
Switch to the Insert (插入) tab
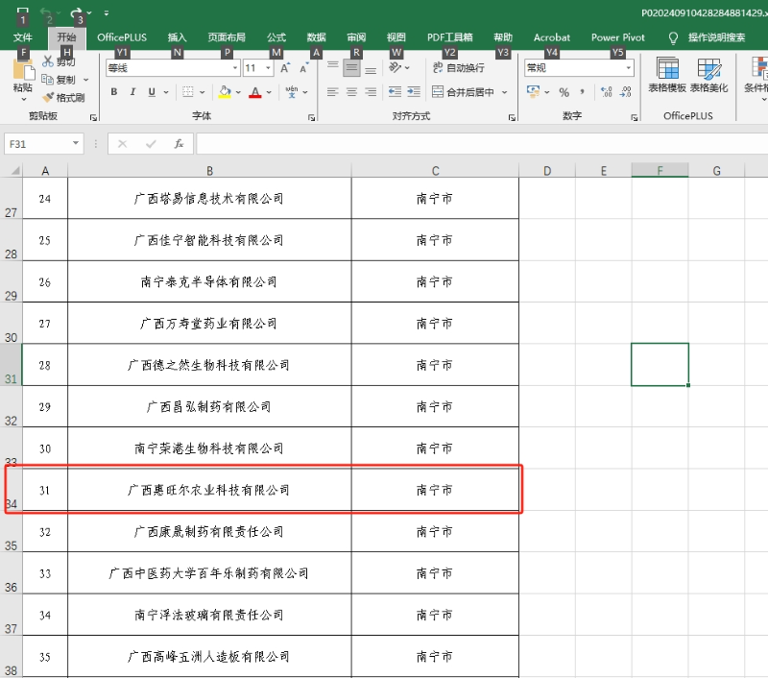click(177, 37)
